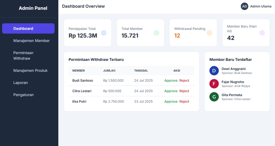Click the purple Member Baru circle icon
275x146 pixels.
pyautogui.click(x=262, y=33)
